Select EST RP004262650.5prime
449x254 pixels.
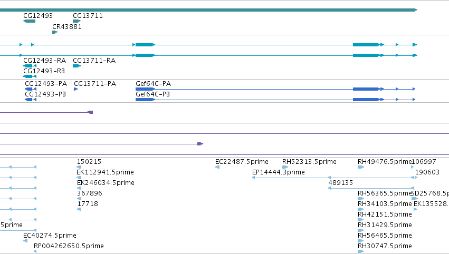pyautogui.click(x=69, y=246)
